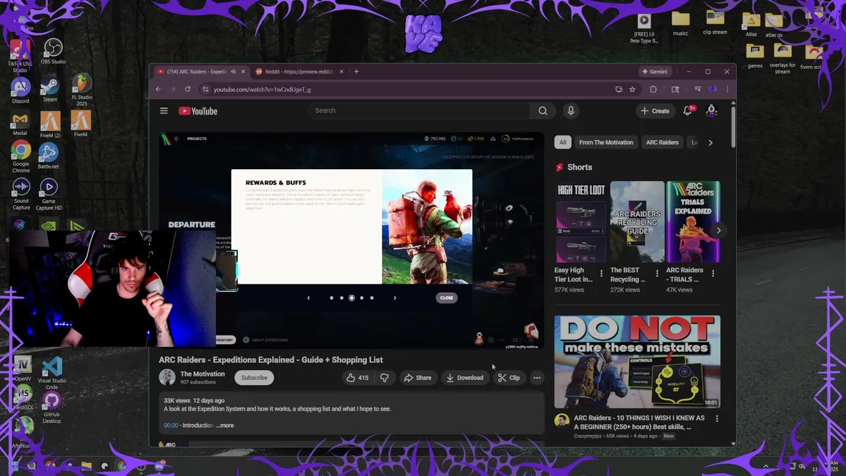846x476 pixels.
Task: Open Discord desktop shortcut
Action: (x=20, y=90)
